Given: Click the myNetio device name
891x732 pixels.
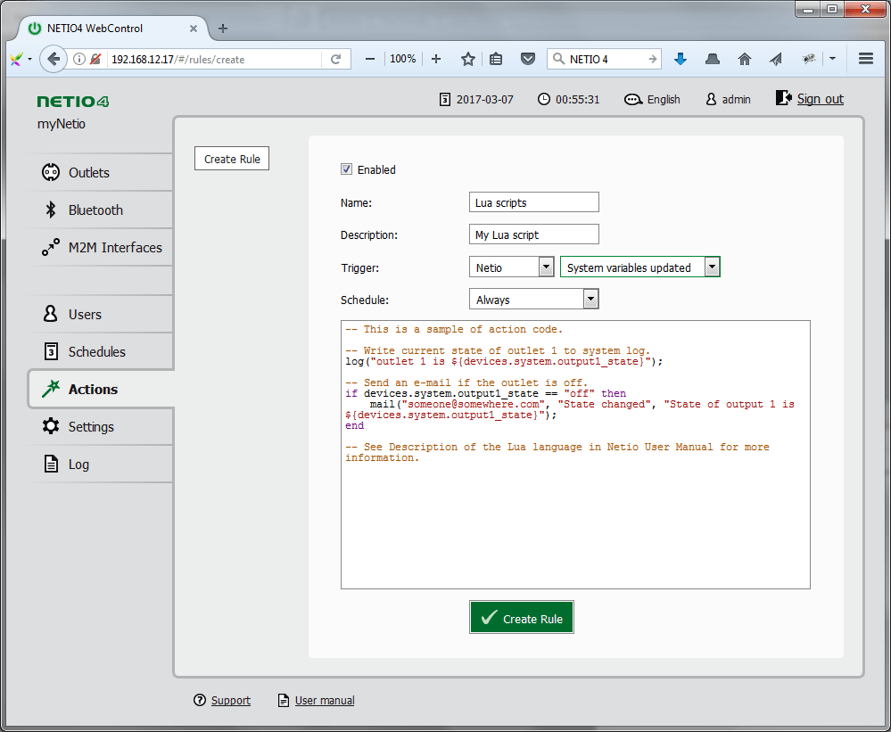Looking at the screenshot, I should [x=62, y=124].
